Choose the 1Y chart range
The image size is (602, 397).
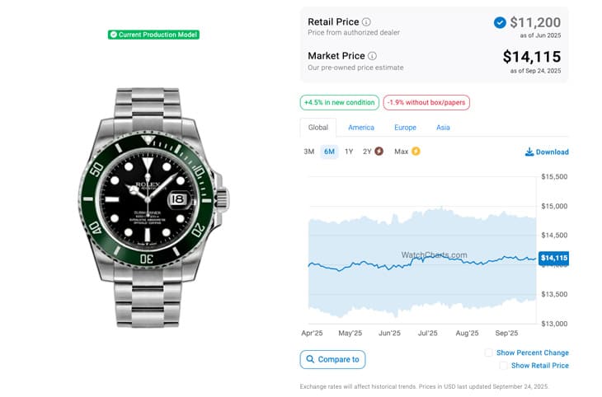click(x=349, y=152)
